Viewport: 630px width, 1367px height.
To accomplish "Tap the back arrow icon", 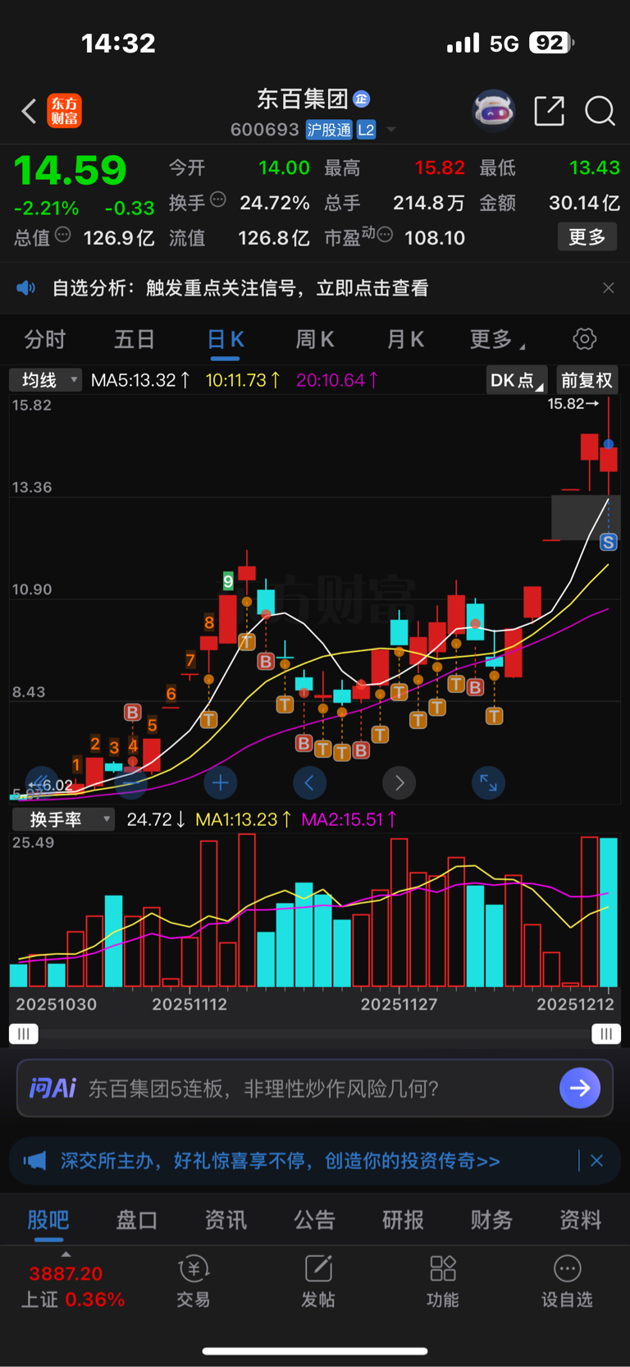I will [x=29, y=111].
